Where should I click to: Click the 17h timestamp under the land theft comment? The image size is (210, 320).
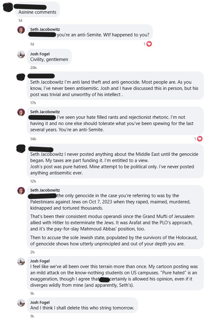click(33, 103)
